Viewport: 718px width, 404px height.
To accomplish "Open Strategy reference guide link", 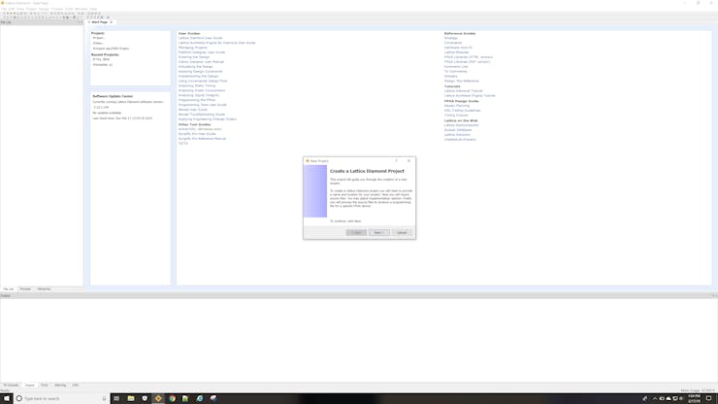I will [450, 38].
